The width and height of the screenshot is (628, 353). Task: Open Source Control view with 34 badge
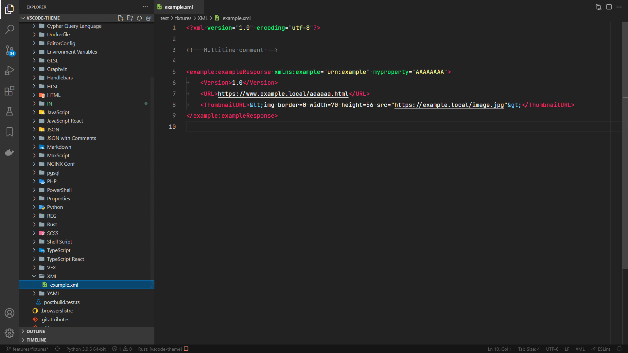(x=9, y=50)
